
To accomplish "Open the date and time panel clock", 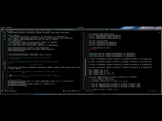I will tap(81, 27).
